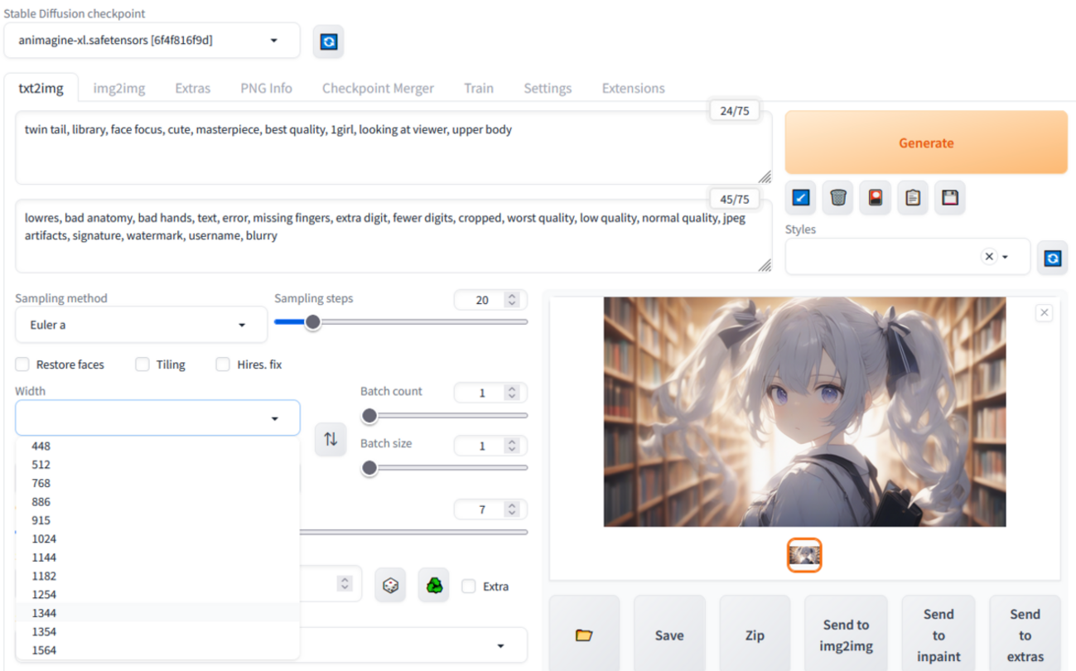Click the Batch count slider handle
1076x671 pixels.
[369, 415]
